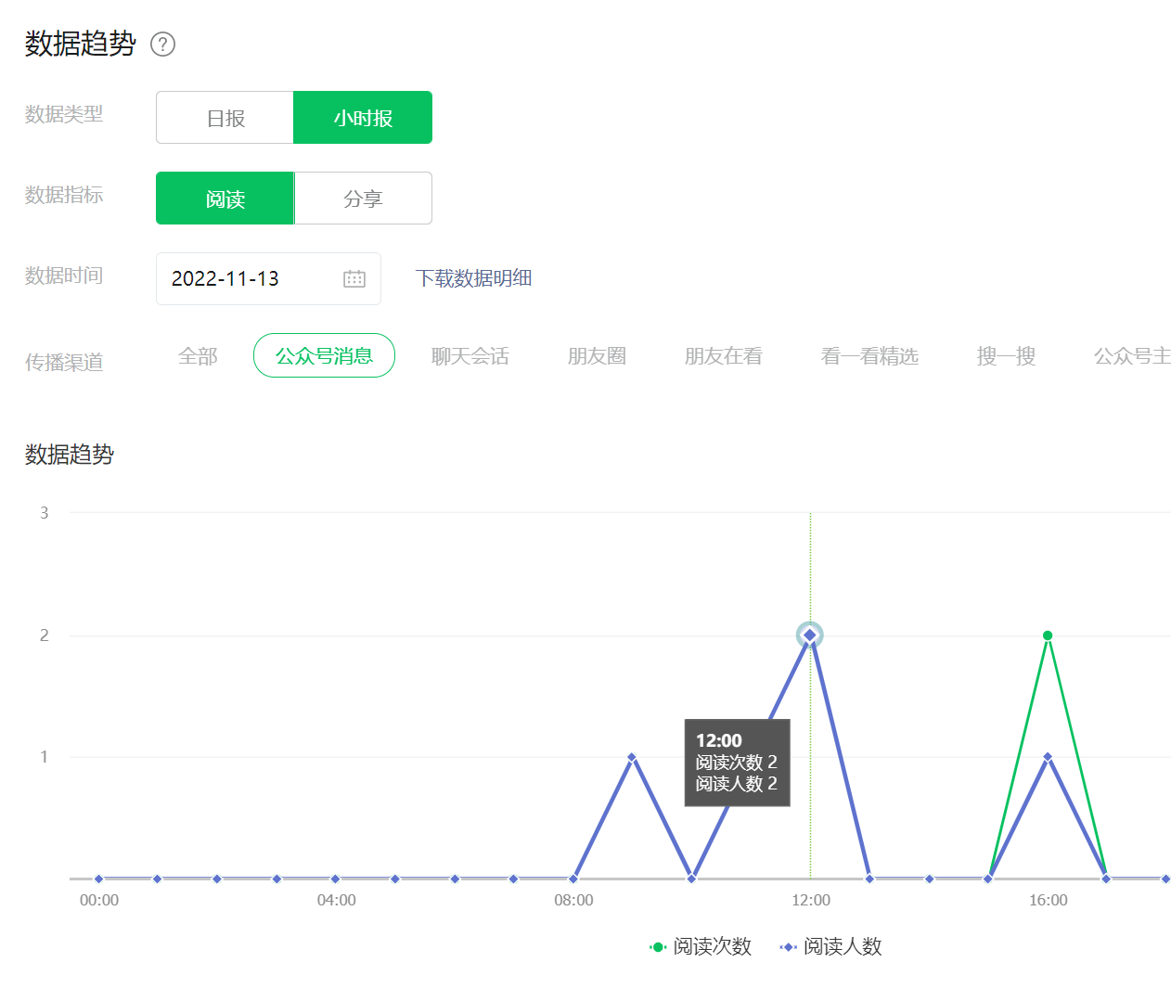1171x988 pixels.
Task: Select the 聊天会话 channel tab
Action: pyautogui.click(x=470, y=356)
